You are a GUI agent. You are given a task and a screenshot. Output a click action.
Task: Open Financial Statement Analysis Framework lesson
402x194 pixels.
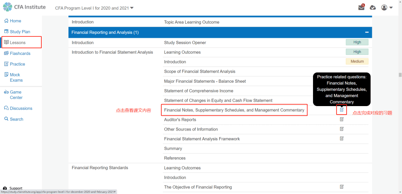point(202,139)
